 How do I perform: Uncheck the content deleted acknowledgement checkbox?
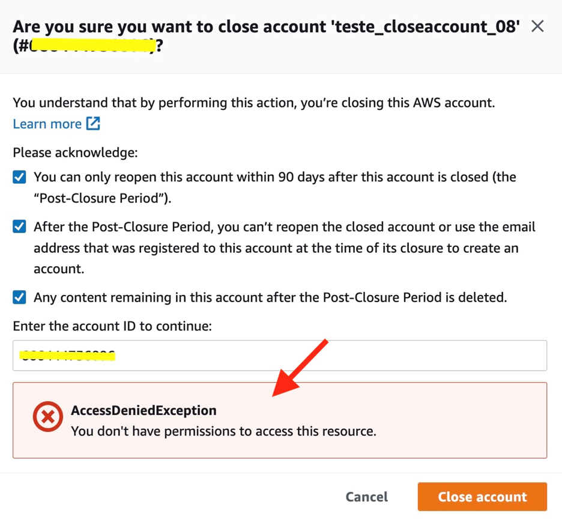(19, 297)
